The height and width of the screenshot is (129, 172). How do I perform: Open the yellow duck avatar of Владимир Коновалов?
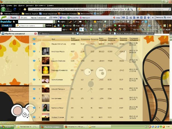tap(46, 70)
